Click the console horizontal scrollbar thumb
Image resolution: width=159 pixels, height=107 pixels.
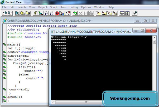point(86,102)
